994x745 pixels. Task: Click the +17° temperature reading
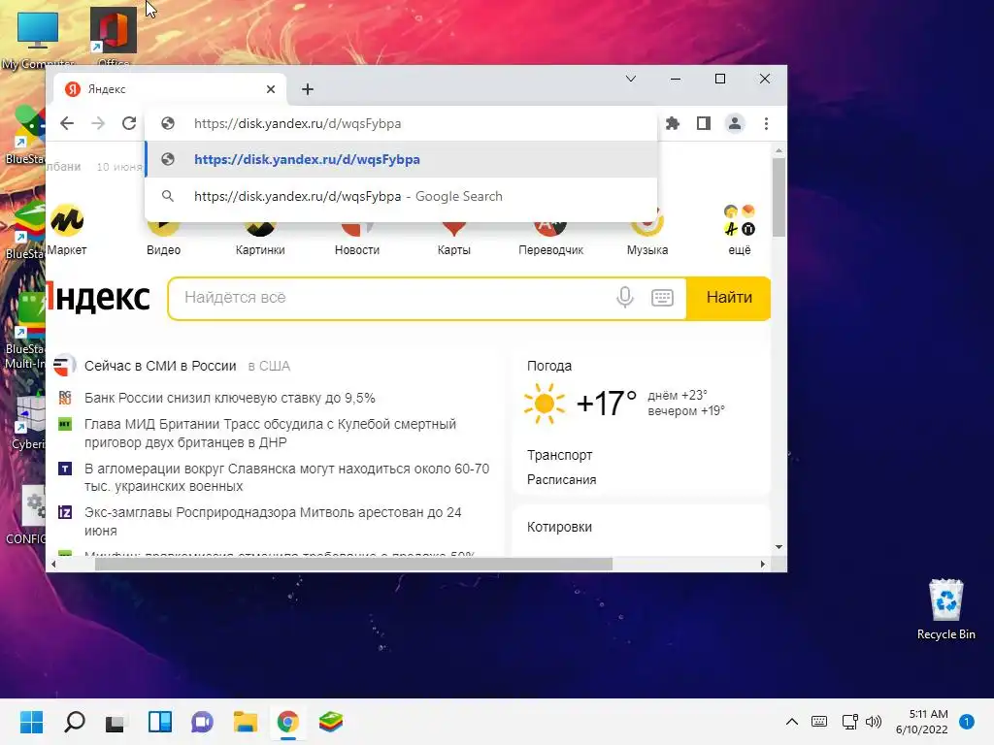(x=606, y=403)
